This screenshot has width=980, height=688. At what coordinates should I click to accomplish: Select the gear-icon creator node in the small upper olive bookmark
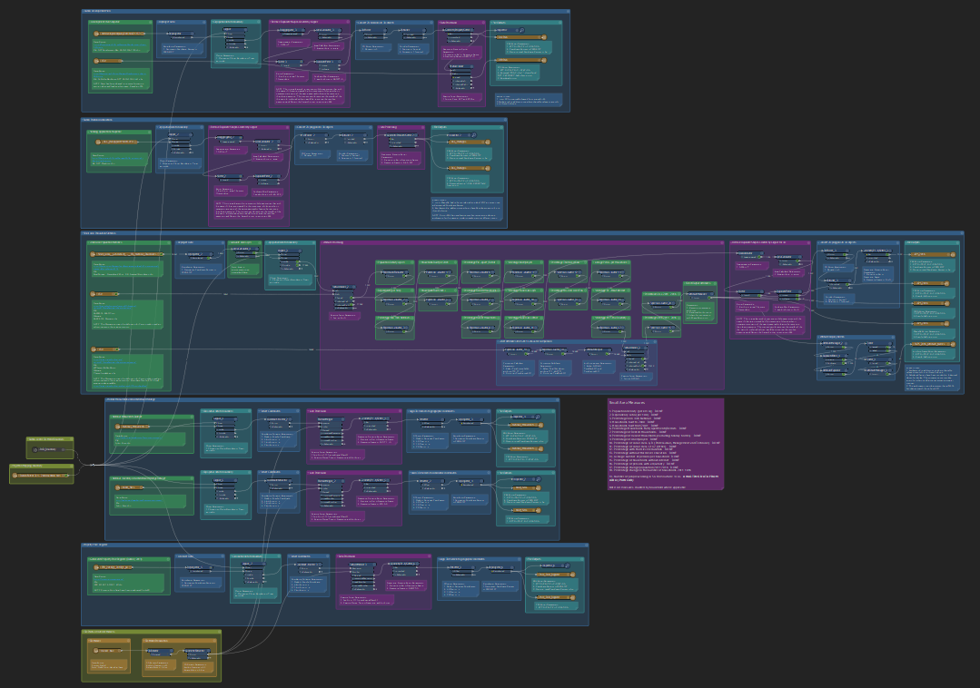pos(47,449)
